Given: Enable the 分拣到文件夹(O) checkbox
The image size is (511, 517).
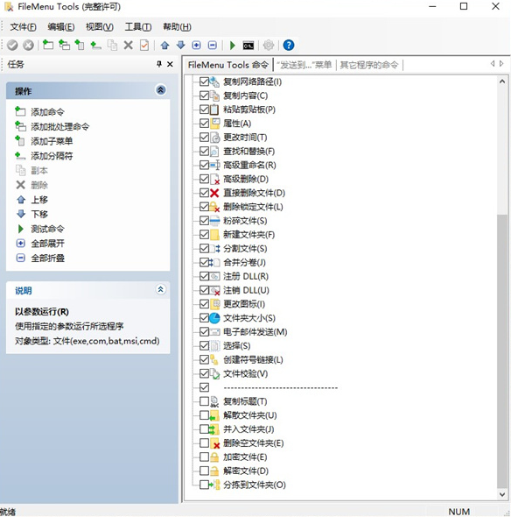Looking at the screenshot, I should coord(204,485).
